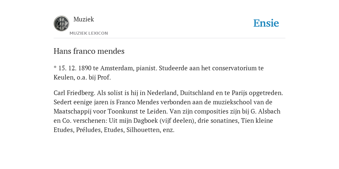339x169 pixels.
Task: Click the Hans franco mendes heading
Action: tap(89, 51)
